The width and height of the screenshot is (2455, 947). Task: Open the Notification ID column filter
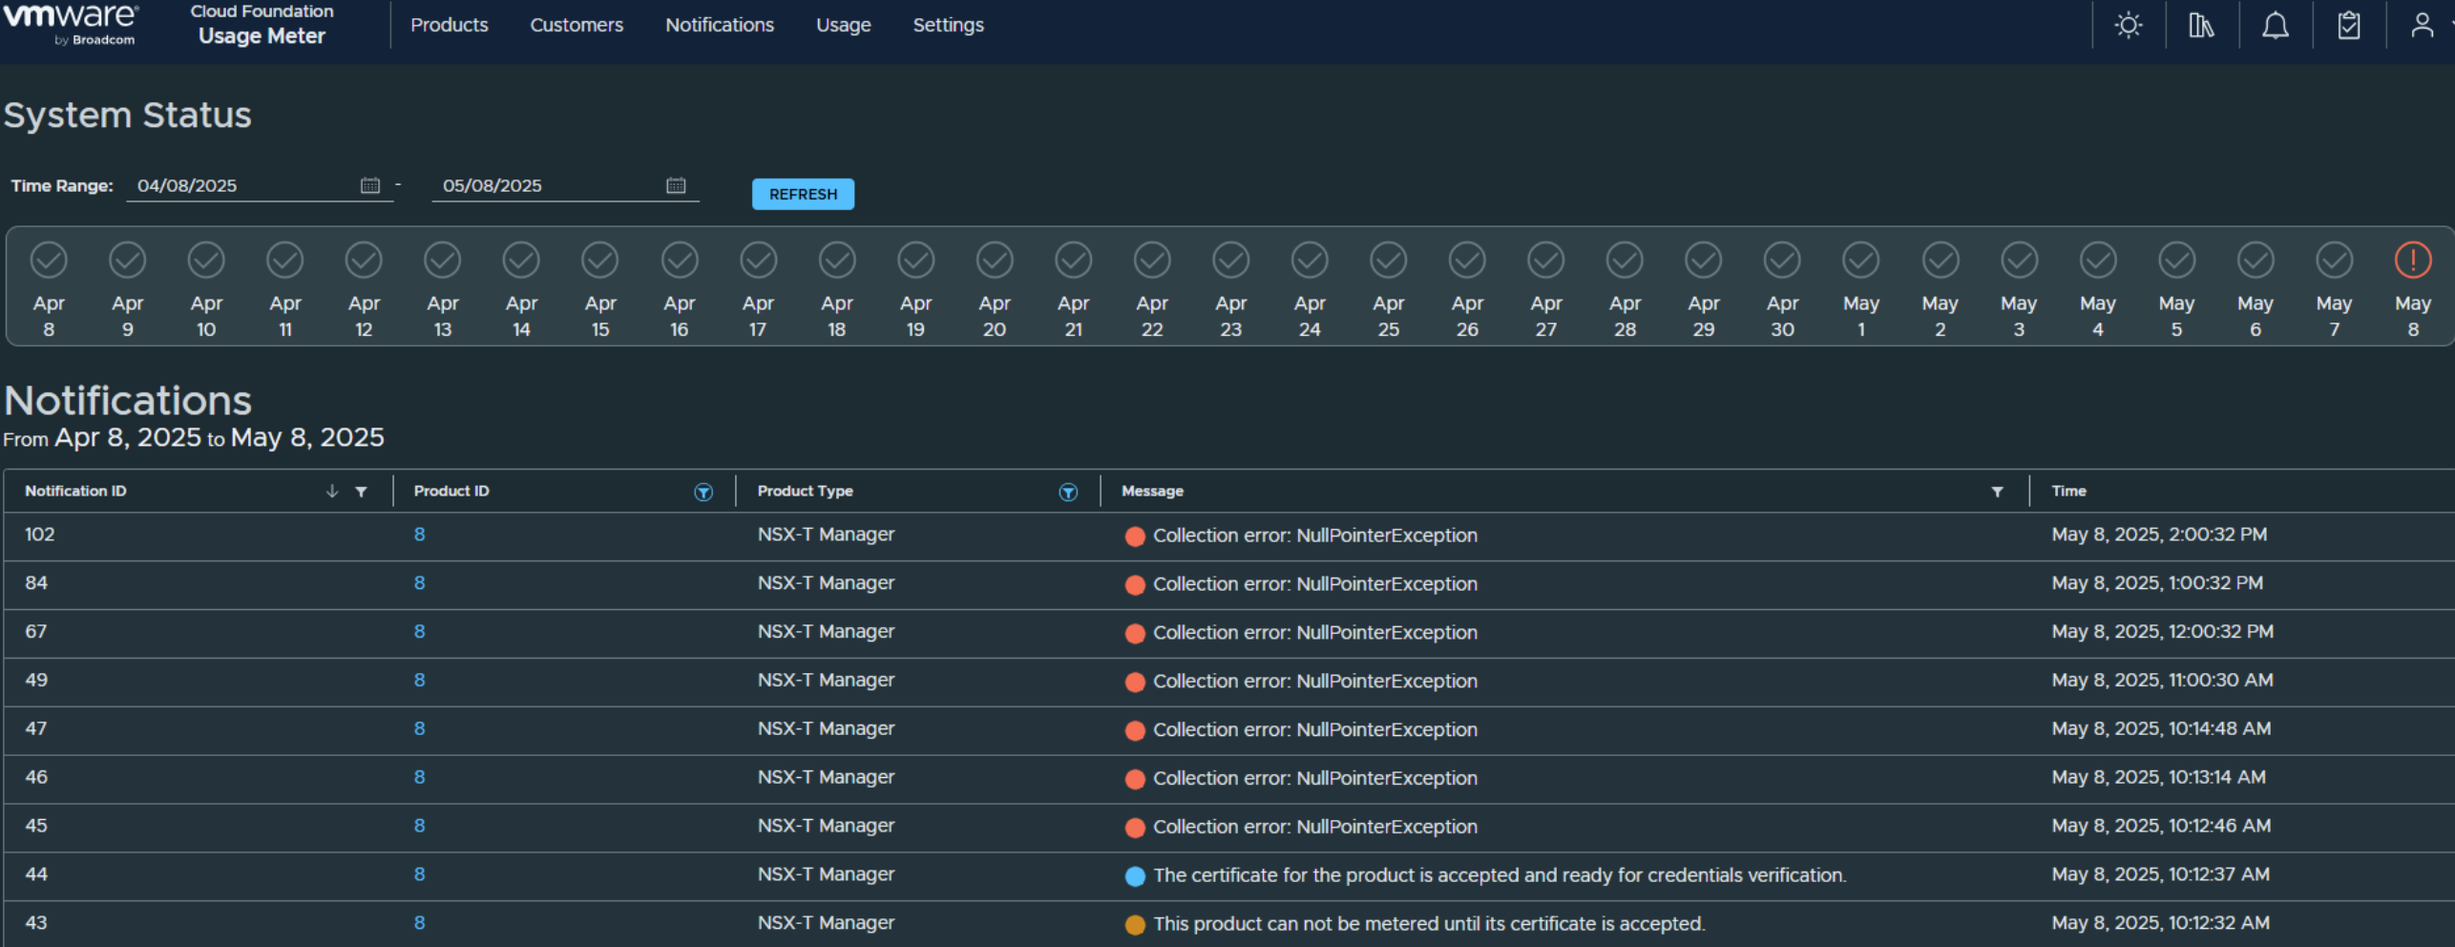(x=362, y=492)
